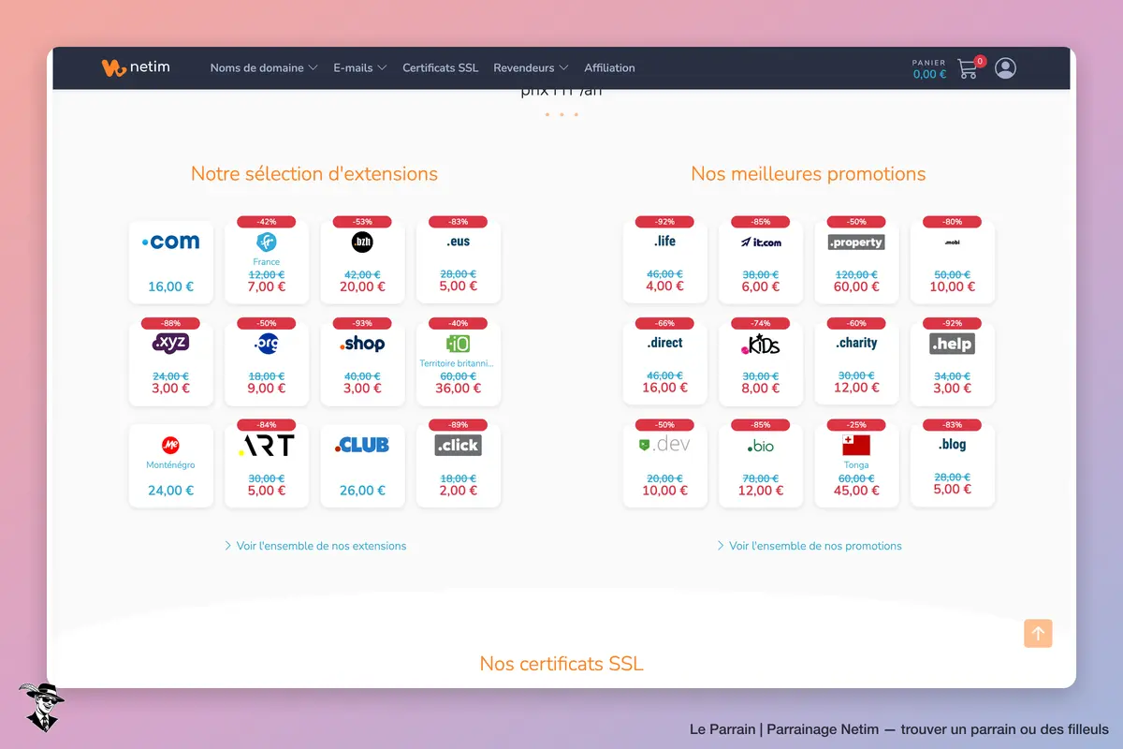1123x749 pixels.
Task: Open the Affiliation menu item
Action: 609,68
